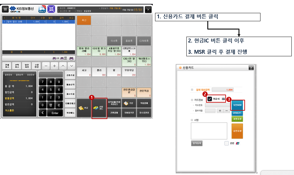This screenshot has width=294, height=175.
Task: Collapse the 서명 section expander
Action: click(x=192, y=120)
